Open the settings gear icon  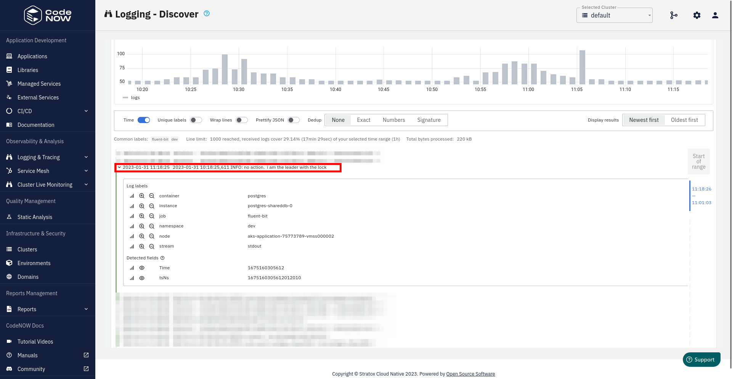click(x=697, y=15)
